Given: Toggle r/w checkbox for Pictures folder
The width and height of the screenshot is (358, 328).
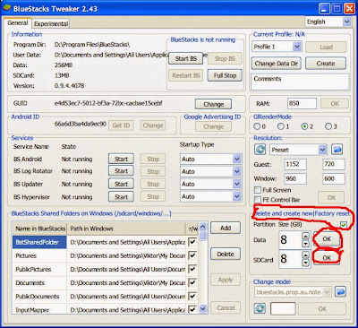Looking at the screenshot, I should (x=192, y=255).
